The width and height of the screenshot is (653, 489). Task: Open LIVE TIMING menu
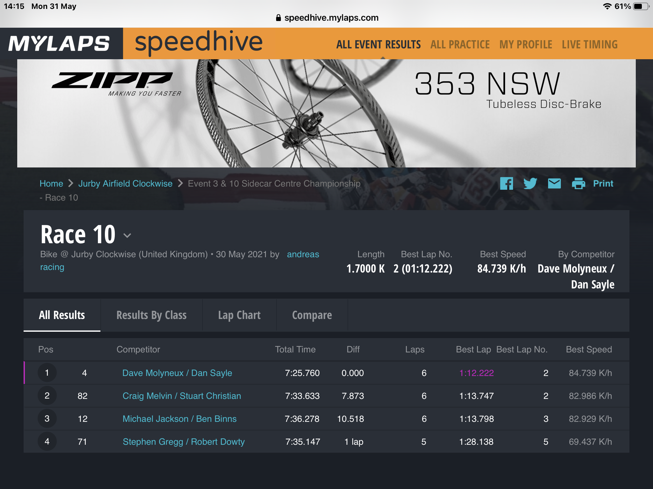[x=590, y=45]
